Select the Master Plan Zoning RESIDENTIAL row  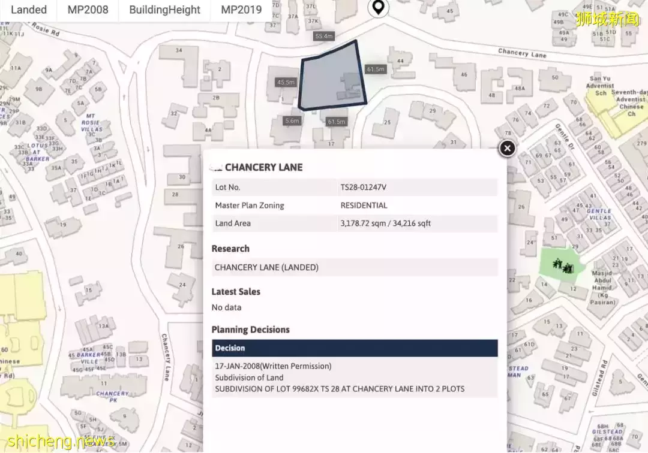(355, 206)
